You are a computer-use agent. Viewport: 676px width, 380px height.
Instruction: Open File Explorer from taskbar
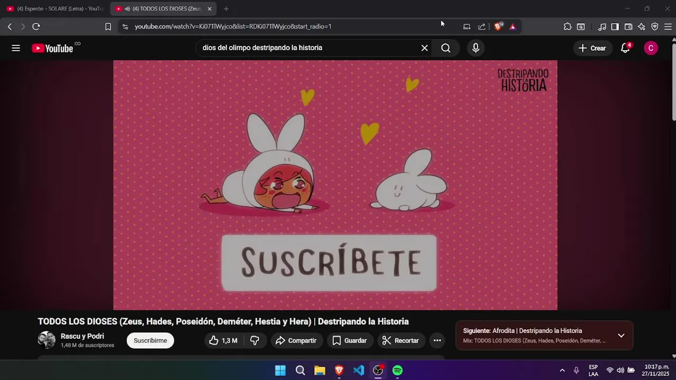click(x=320, y=370)
